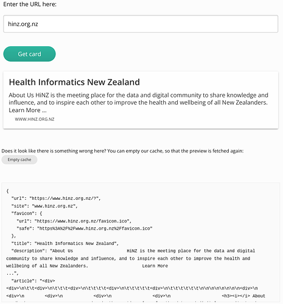Click the <h3> About text in article markup
Screen dimensions: 283x304
click(x=243, y=296)
